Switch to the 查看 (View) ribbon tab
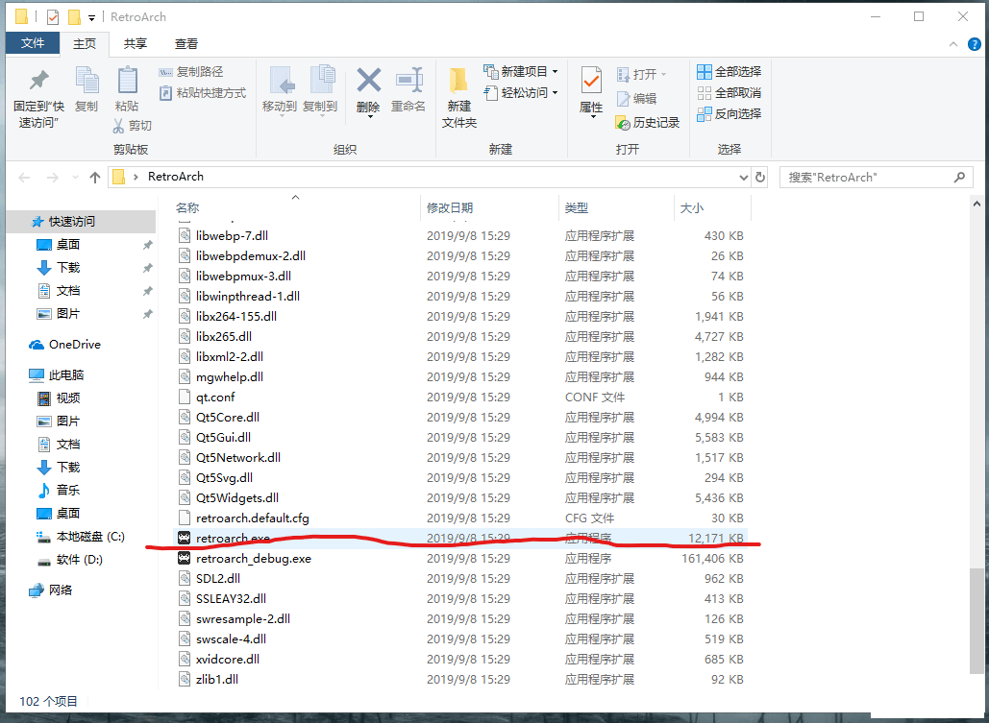 [x=186, y=43]
